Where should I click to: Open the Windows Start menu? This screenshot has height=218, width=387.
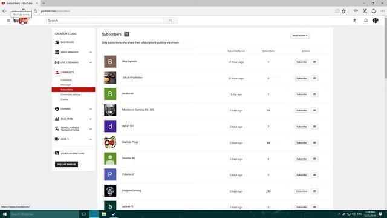click(5, 214)
